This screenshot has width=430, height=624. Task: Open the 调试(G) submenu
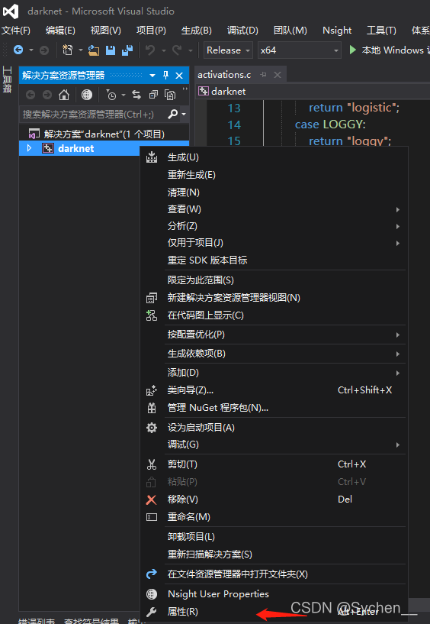[274, 445]
